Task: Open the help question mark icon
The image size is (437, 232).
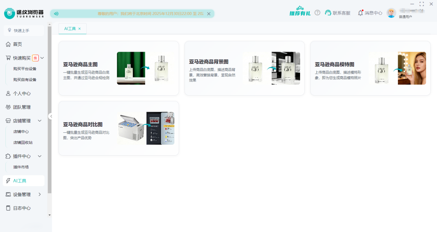Action: tap(318, 13)
